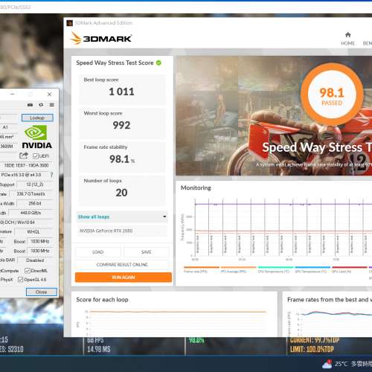Image resolution: width=372 pixels, height=372 pixels.
Task: Click COMPARE RESULT ONLINE
Action: coord(122,265)
